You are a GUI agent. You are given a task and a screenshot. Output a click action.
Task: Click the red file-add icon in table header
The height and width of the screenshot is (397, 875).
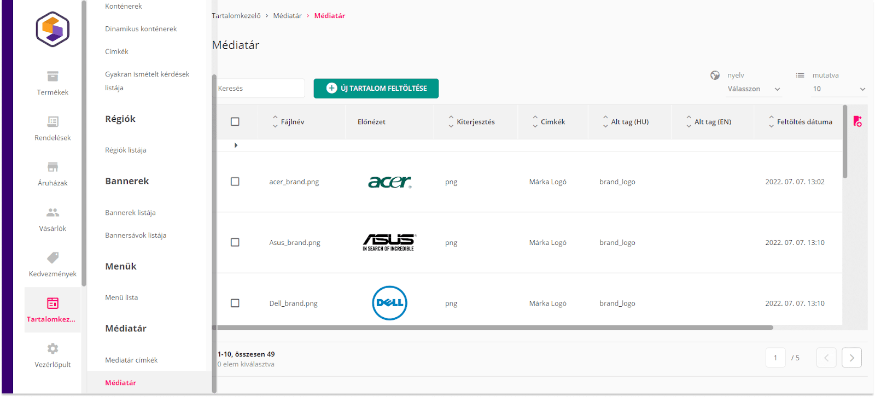point(857,121)
